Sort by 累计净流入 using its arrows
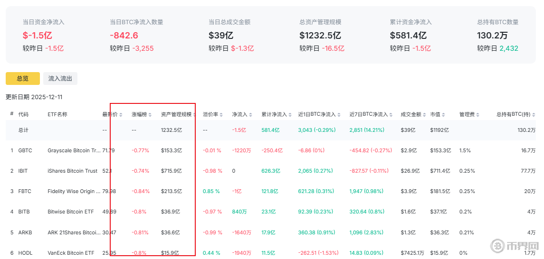The height and width of the screenshot is (259, 544). [290, 115]
